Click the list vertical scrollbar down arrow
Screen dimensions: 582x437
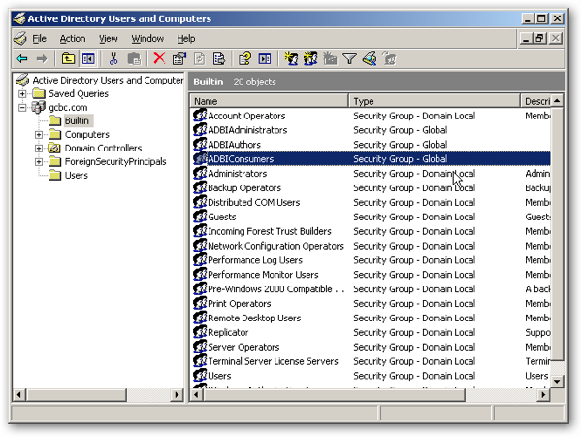[557, 382]
